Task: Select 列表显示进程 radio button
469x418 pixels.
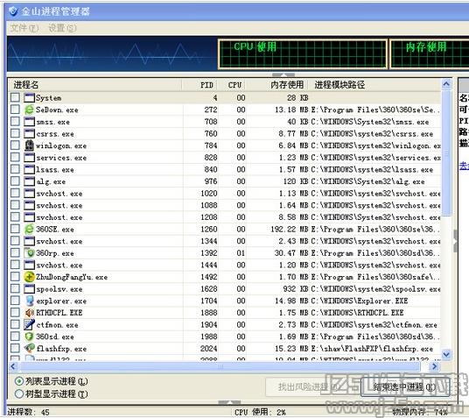Action: tap(19, 381)
